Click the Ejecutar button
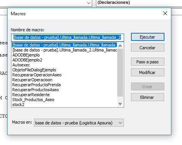182x145 pixels. coord(148,37)
